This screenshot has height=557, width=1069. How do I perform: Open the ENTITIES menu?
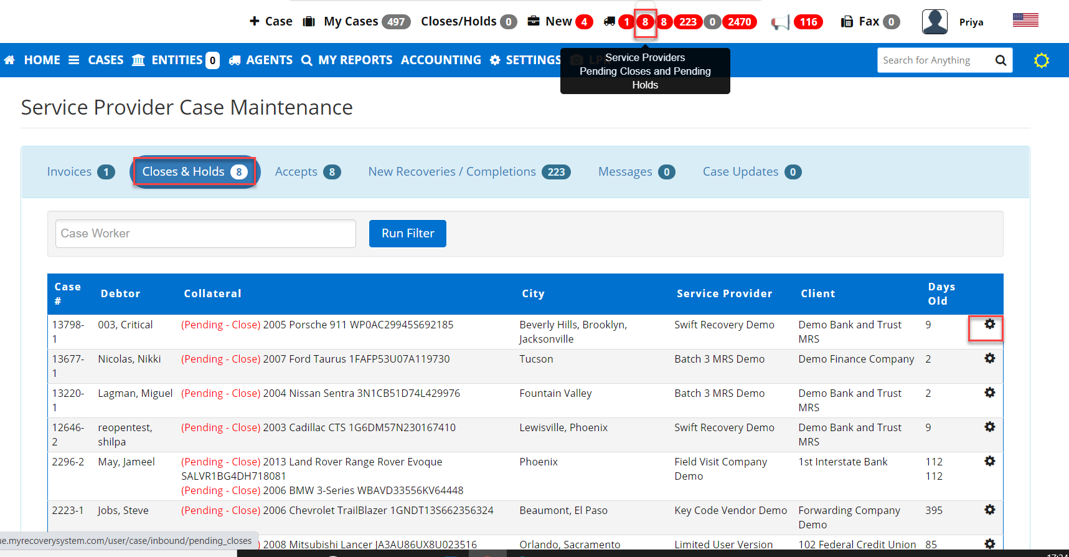[176, 60]
